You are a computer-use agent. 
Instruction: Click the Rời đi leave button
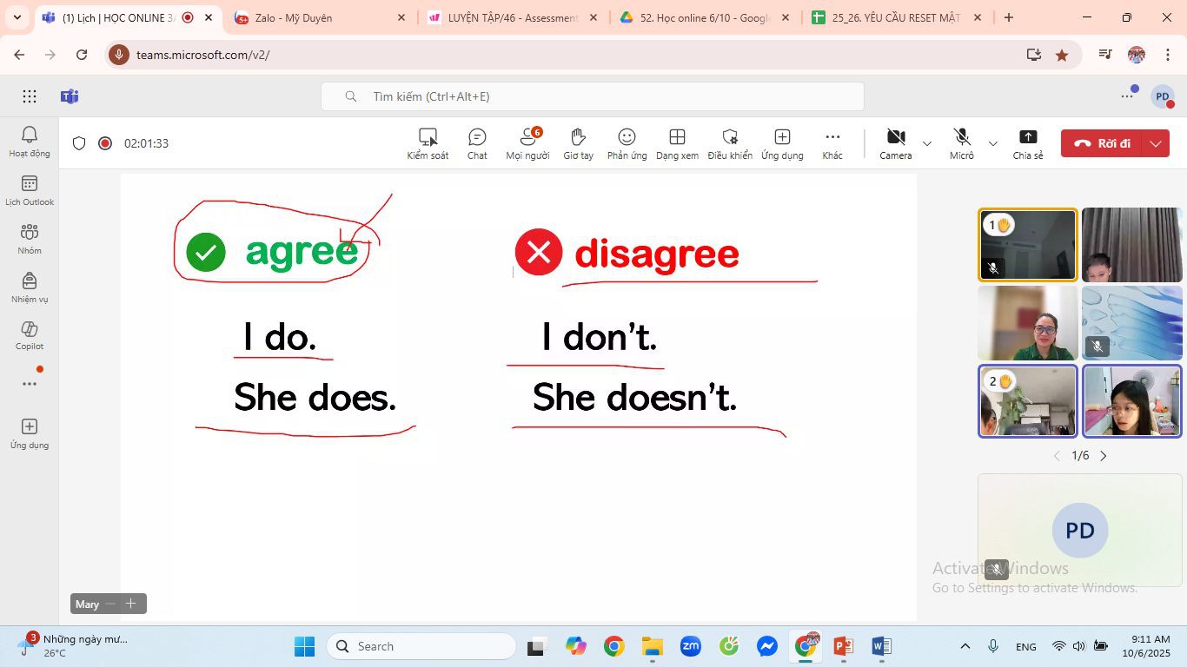tap(1102, 143)
